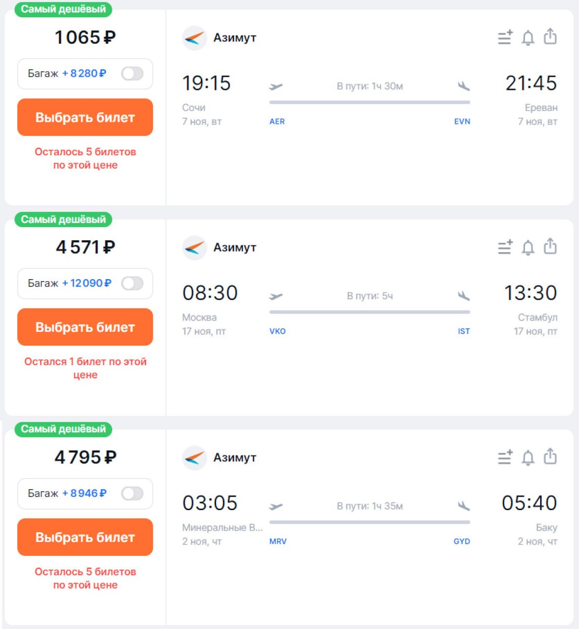Share the Sochi–Yerevan ticket
Image resolution: width=579 pixels, height=629 pixels.
point(550,36)
